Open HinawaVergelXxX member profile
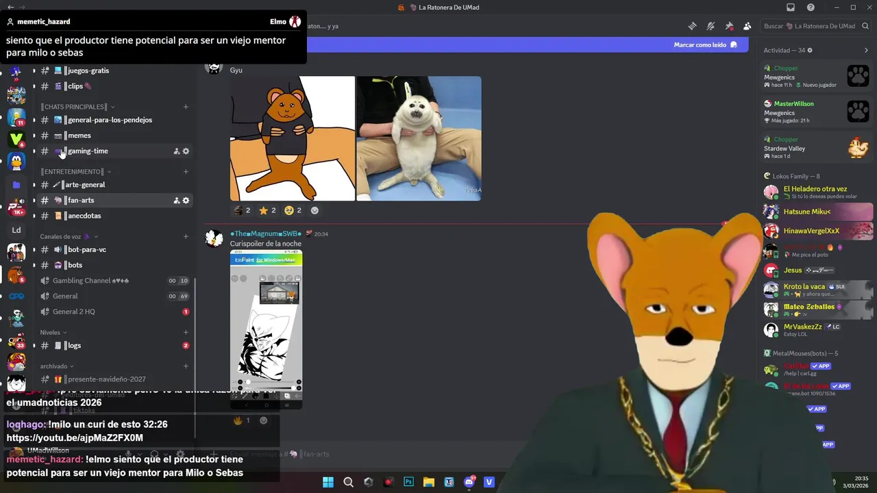This screenshot has height=493, width=877. [819, 231]
